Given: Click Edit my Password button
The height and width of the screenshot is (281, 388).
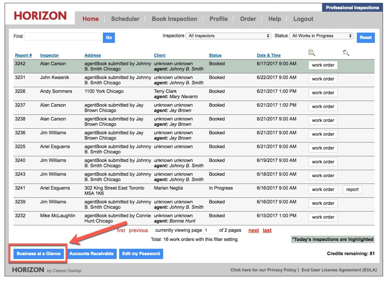Looking at the screenshot, I should coord(141,254).
